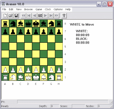114x109 pixels.
Task: Click the New game toolbar icon
Action: (x=5, y=16)
